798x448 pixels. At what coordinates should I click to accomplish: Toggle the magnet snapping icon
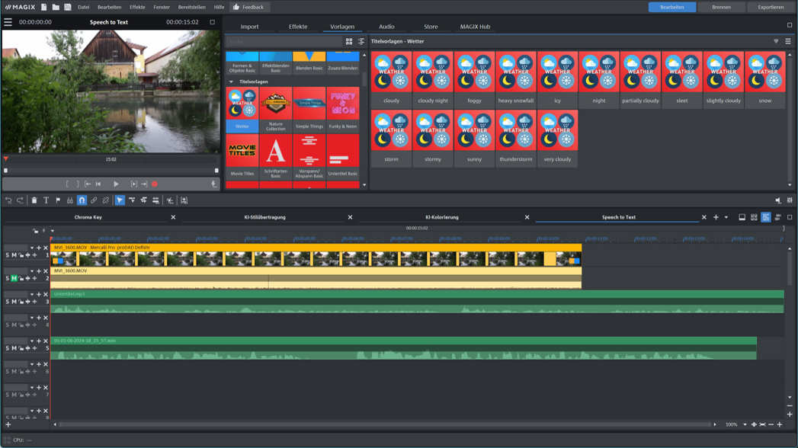[82, 200]
